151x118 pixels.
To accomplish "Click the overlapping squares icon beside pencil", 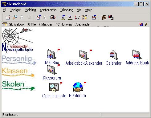I will (x=141, y=24).
